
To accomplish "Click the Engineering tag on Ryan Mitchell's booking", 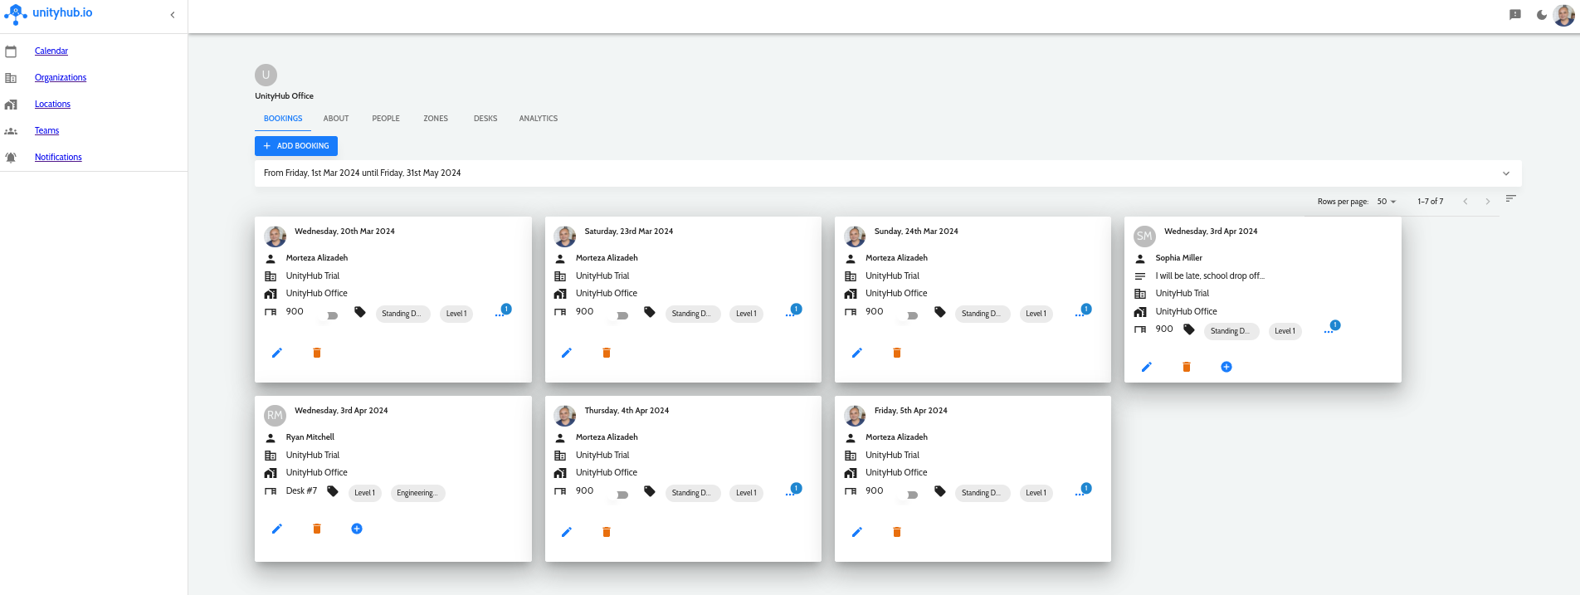I will [x=417, y=493].
